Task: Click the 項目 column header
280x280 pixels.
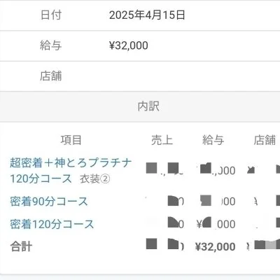Action: click(71, 140)
